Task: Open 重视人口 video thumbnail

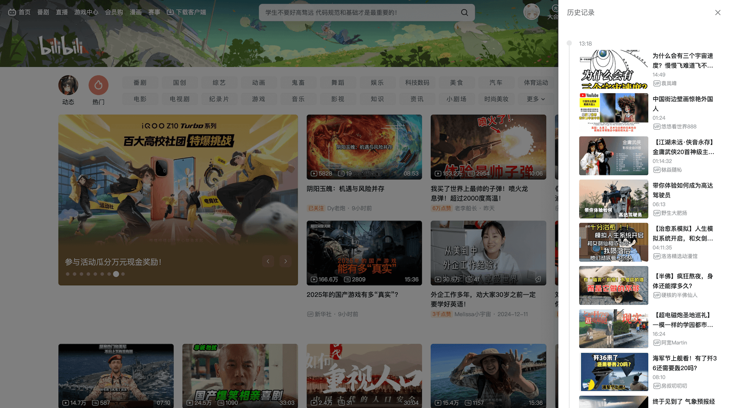Action: tap(364, 376)
